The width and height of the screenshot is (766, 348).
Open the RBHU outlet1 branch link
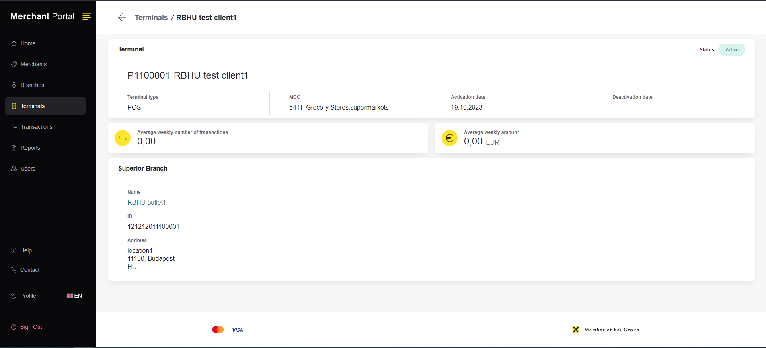[147, 202]
